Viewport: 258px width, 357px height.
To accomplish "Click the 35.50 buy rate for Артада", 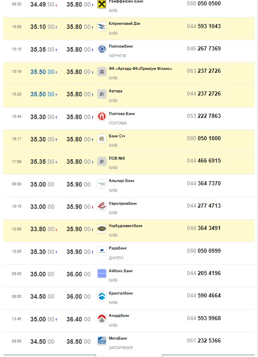I will [x=38, y=94].
